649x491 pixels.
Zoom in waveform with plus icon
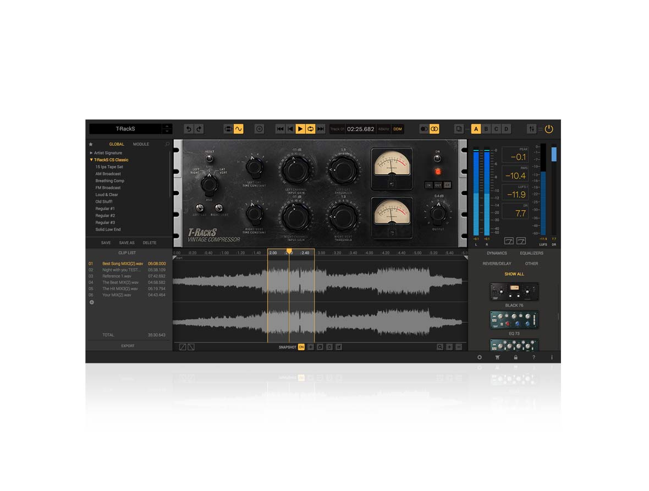point(449,347)
